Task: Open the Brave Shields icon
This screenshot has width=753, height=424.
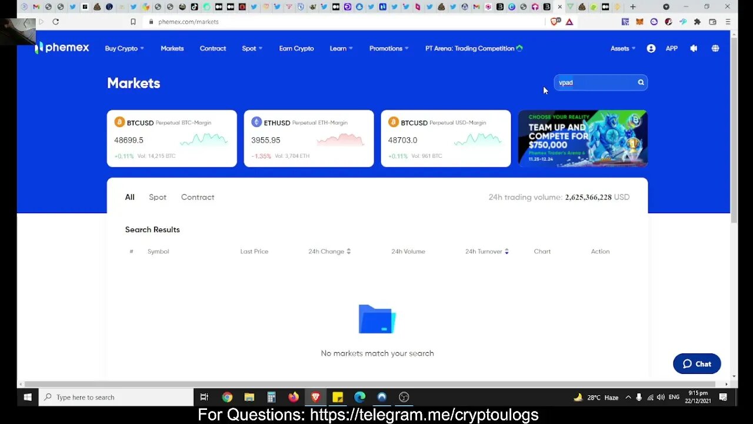Action: click(x=555, y=22)
